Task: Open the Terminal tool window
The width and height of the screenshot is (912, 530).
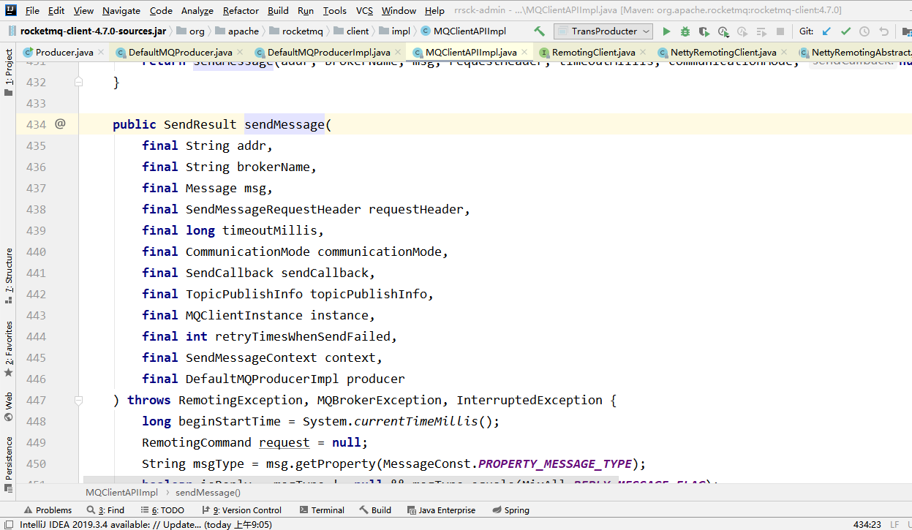Action: 322,510
